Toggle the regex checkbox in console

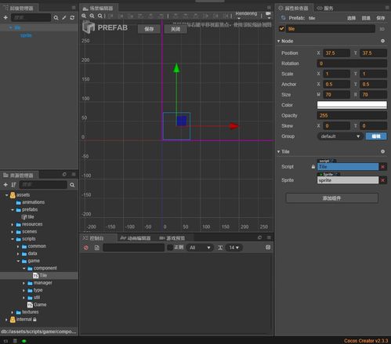tap(170, 248)
